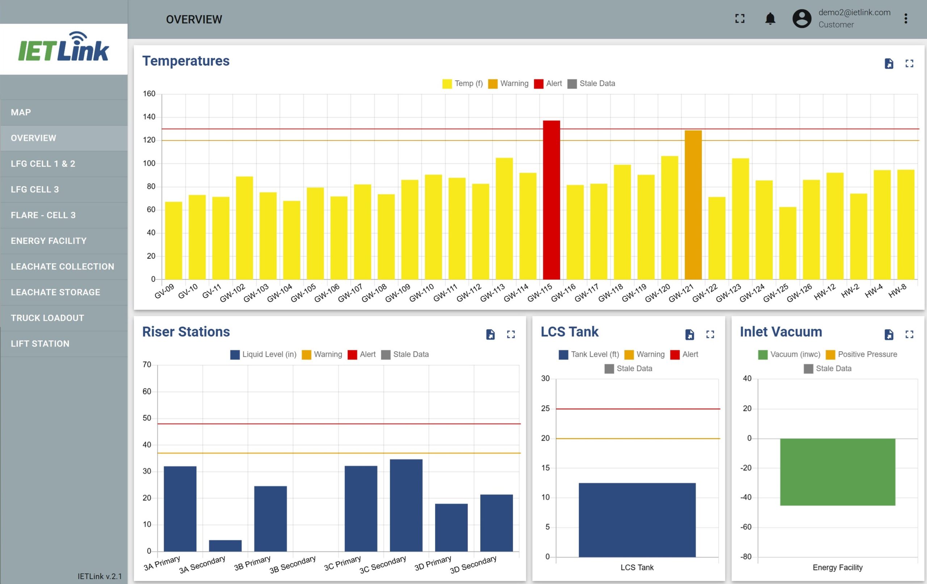
Task: Toggle Temp (f) series in Temperatures legend
Action: point(462,84)
